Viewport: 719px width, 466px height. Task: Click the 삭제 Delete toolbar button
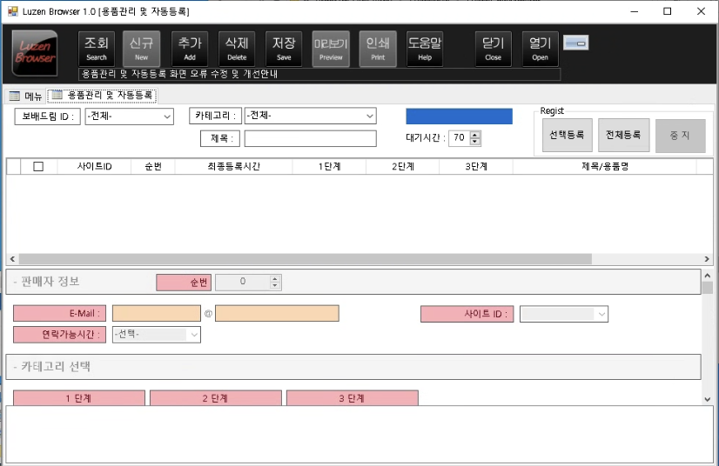click(237, 49)
